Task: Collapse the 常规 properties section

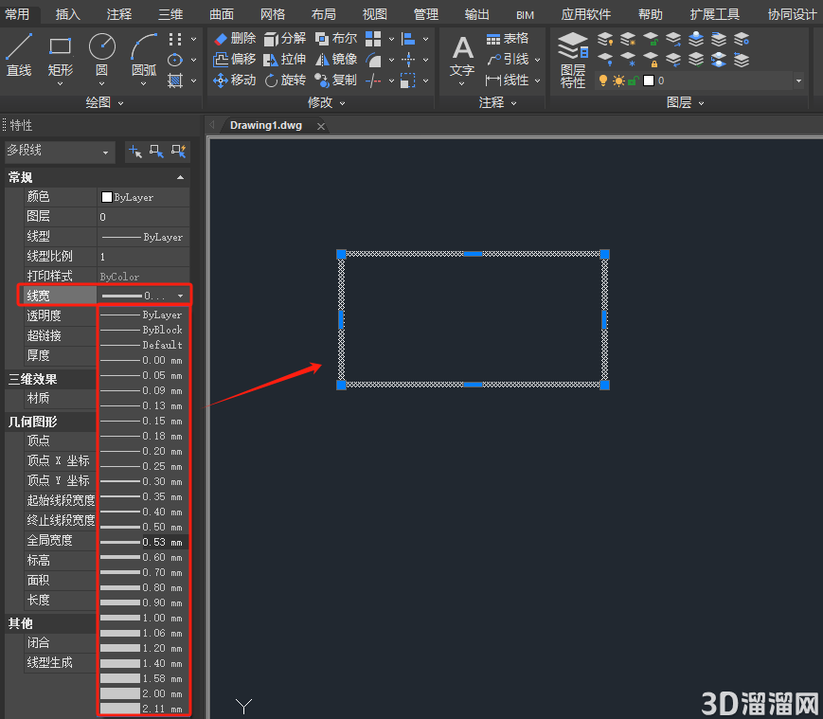Action: coord(180,177)
